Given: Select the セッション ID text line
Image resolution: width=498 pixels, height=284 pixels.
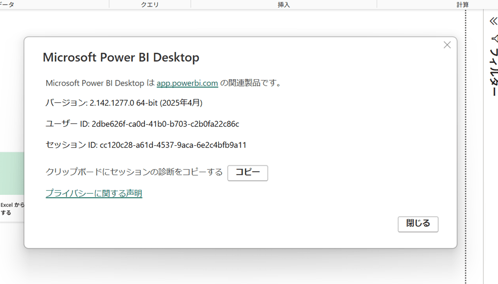Looking at the screenshot, I should (146, 145).
